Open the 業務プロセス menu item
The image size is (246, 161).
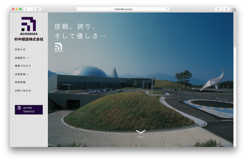pos(23,66)
